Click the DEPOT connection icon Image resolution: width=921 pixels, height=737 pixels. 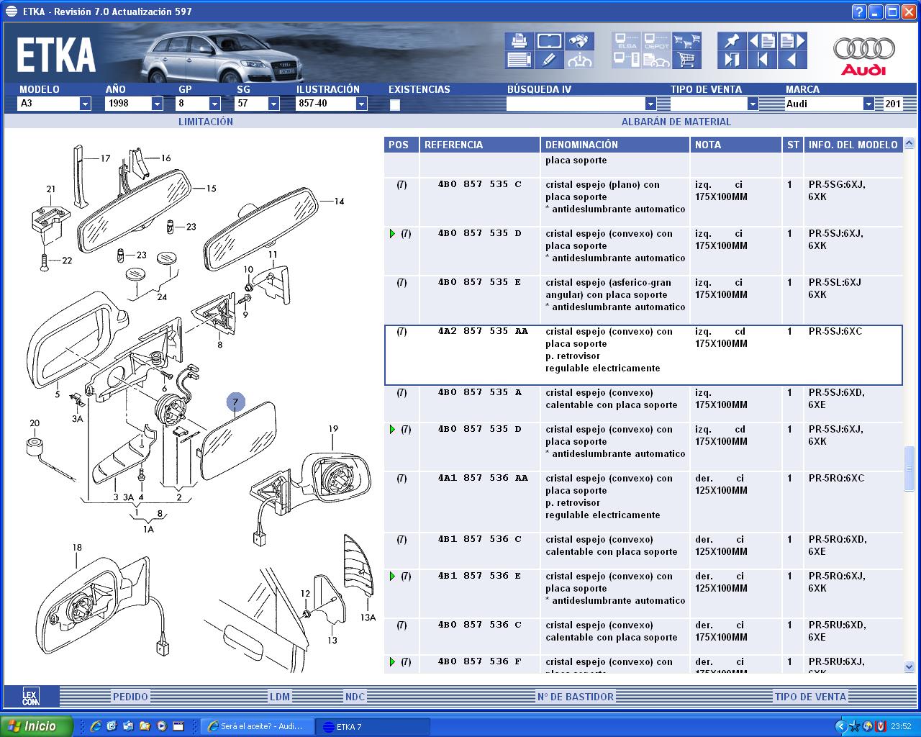pos(656,41)
